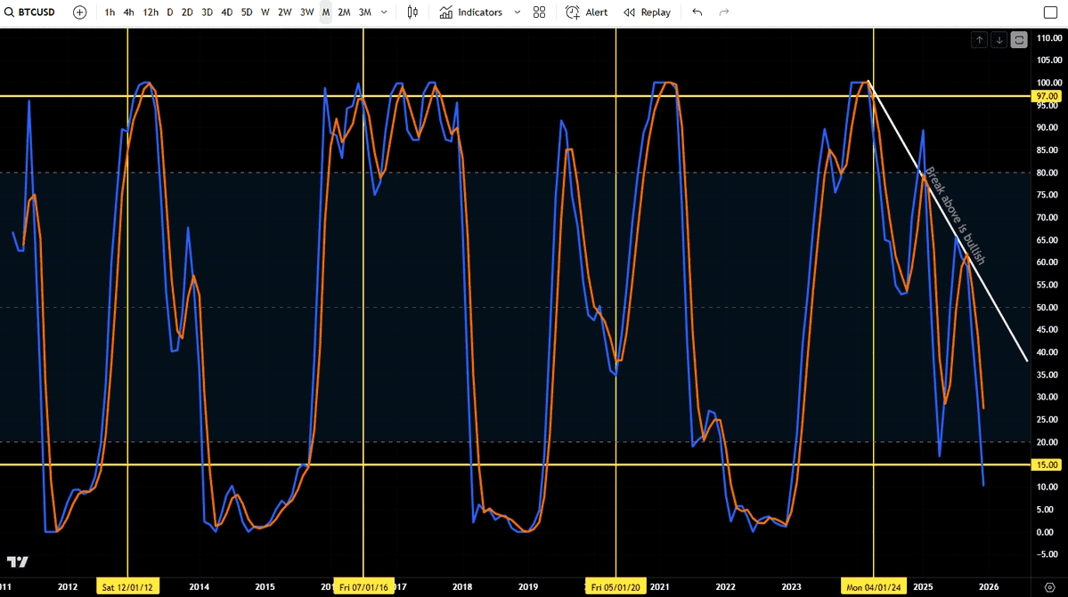The image size is (1068, 597).
Task: Redo the chart action
Action: coord(724,12)
